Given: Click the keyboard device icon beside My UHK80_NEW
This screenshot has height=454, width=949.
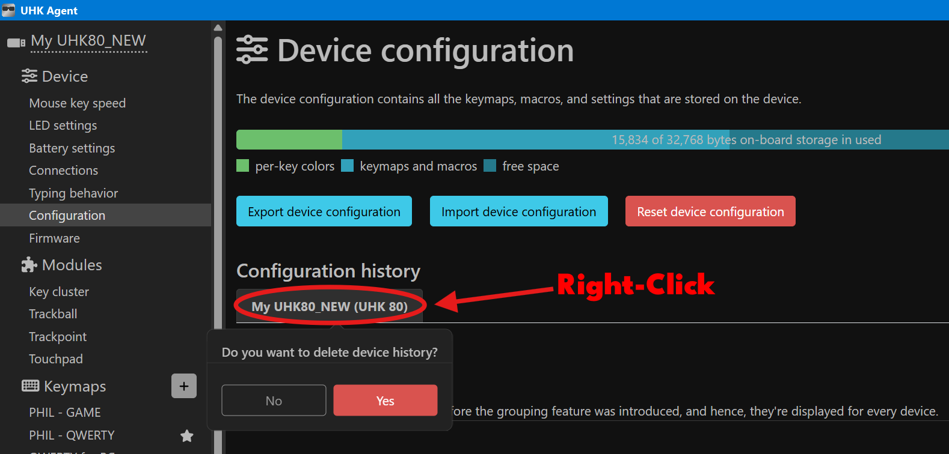Looking at the screenshot, I should coord(16,42).
